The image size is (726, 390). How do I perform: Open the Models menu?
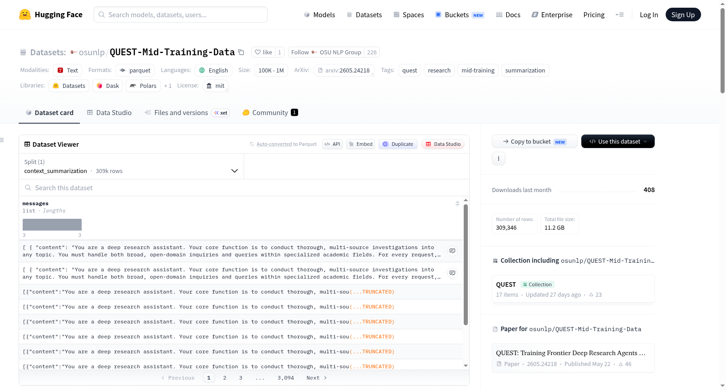319,15
